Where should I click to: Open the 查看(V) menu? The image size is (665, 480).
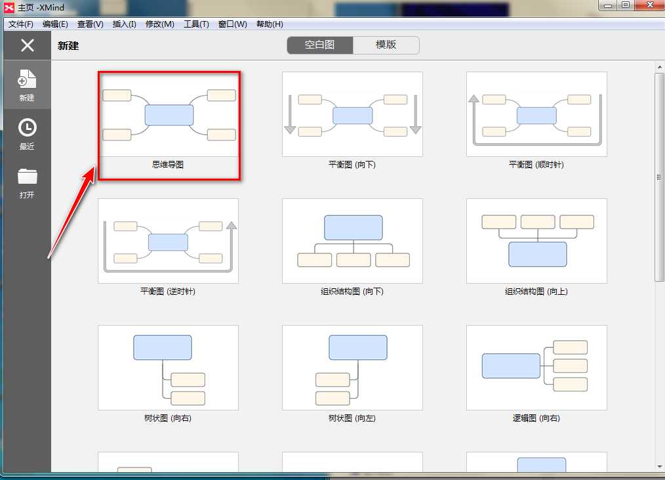click(91, 24)
